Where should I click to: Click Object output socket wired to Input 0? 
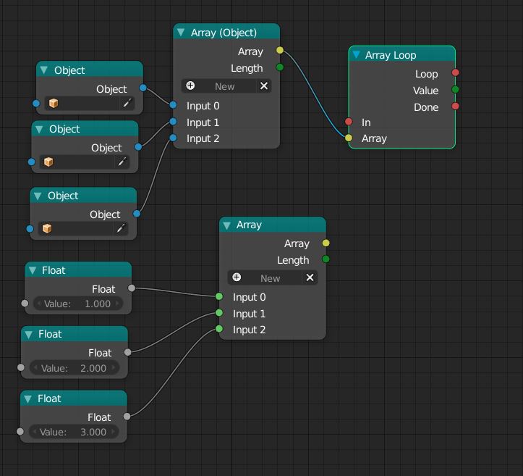(143, 88)
